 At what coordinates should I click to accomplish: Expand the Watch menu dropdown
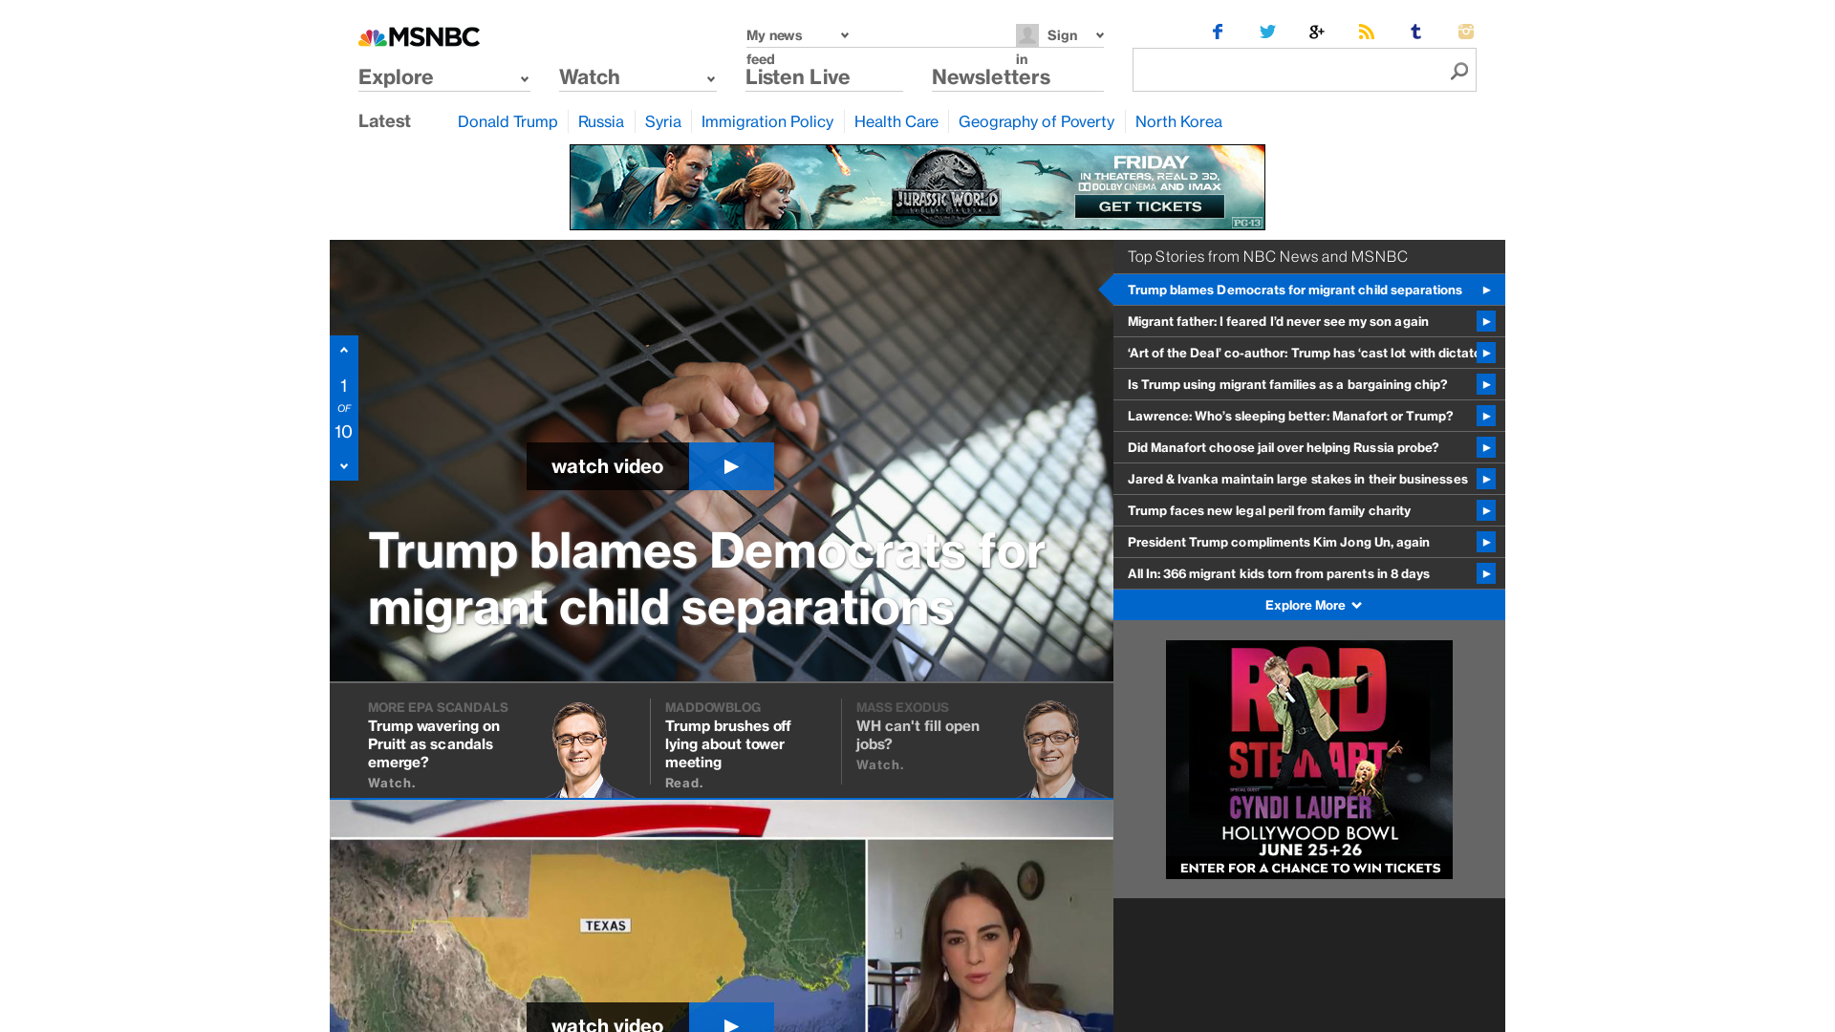pyautogui.click(x=637, y=77)
